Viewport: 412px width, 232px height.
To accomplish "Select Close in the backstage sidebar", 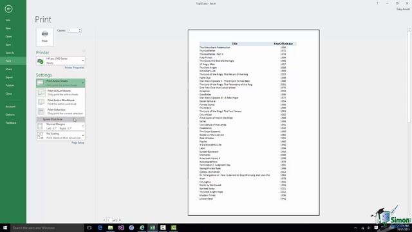I will pos(8,93).
